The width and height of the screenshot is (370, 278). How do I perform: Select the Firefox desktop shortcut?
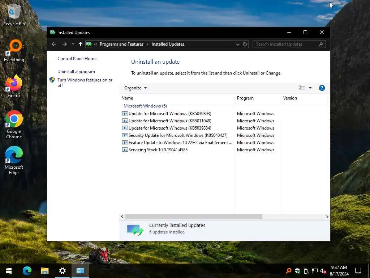click(14, 86)
